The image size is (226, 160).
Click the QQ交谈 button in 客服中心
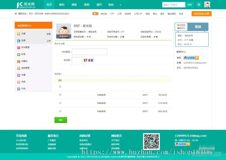coord(191,58)
